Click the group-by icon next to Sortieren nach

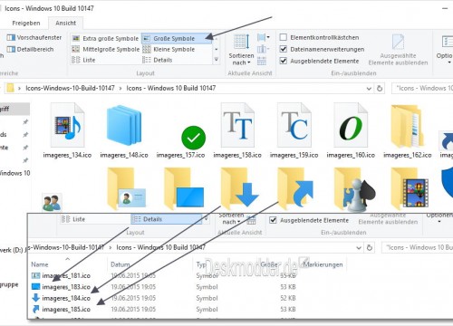264,37
